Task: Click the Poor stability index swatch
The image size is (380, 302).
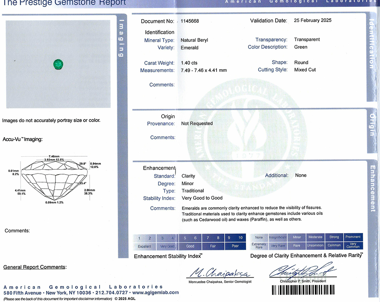Action: point(235,242)
